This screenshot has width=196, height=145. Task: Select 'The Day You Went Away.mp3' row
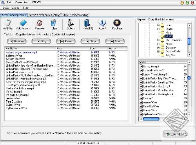tap(66, 85)
